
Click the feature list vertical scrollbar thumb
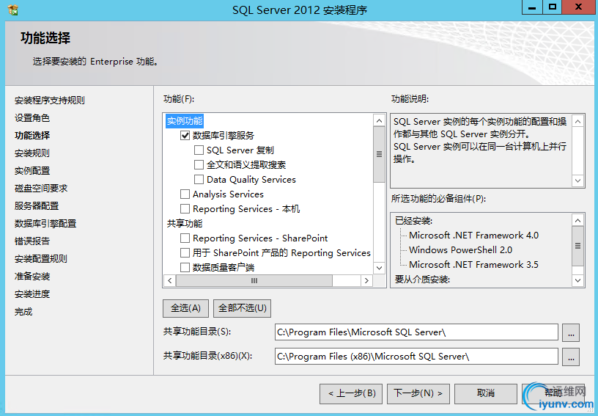(379, 154)
